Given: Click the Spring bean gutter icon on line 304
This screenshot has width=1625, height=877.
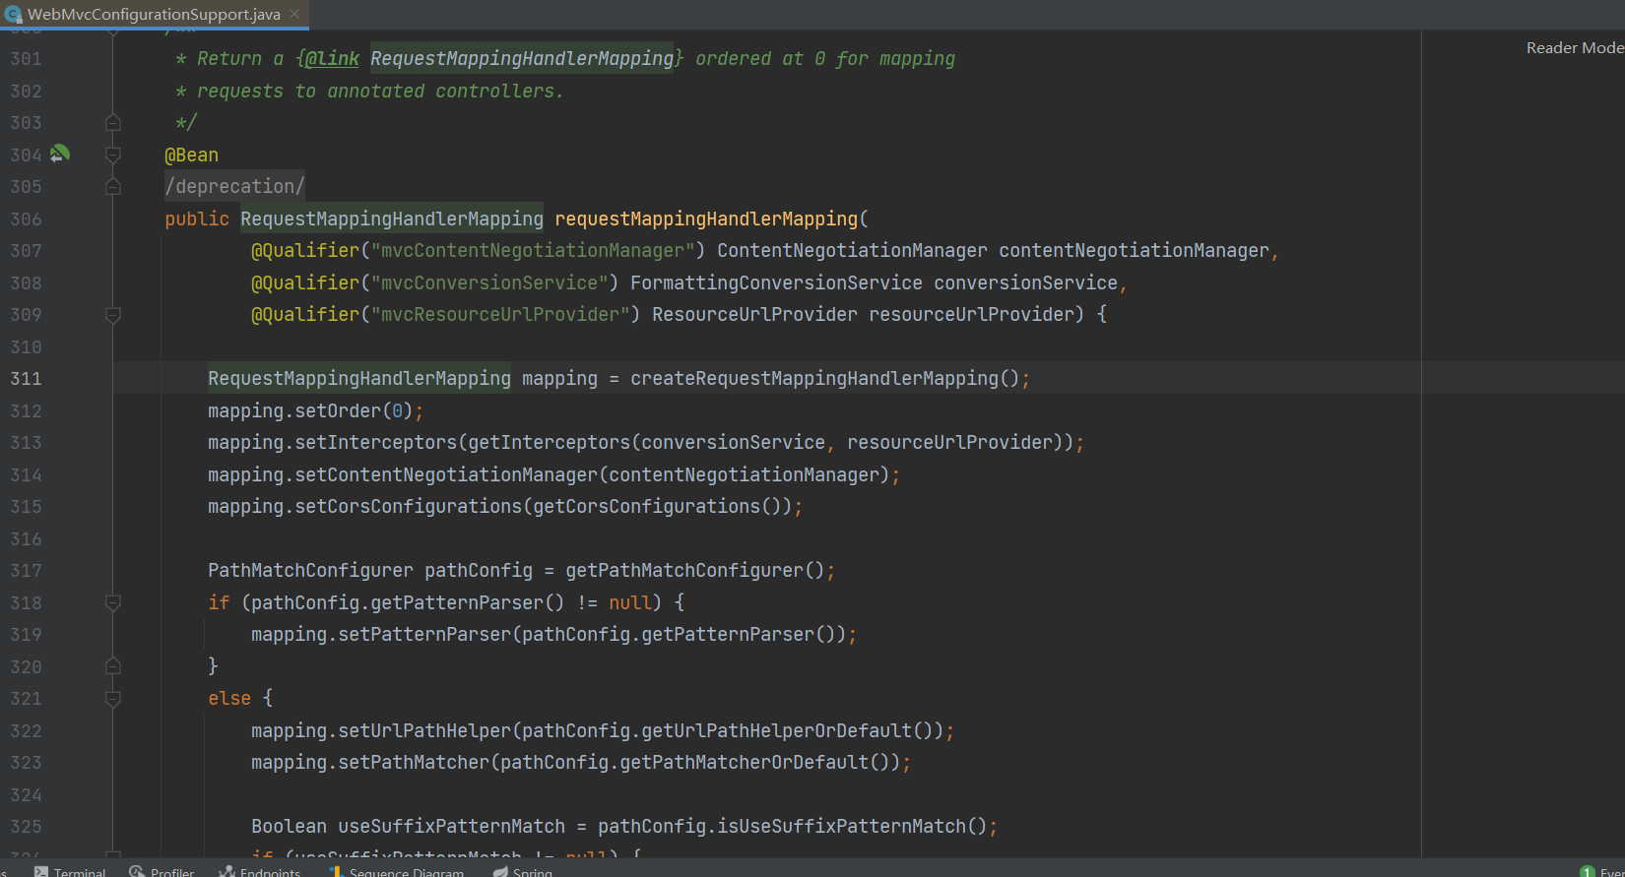Looking at the screenshot, I should [59, 154].
